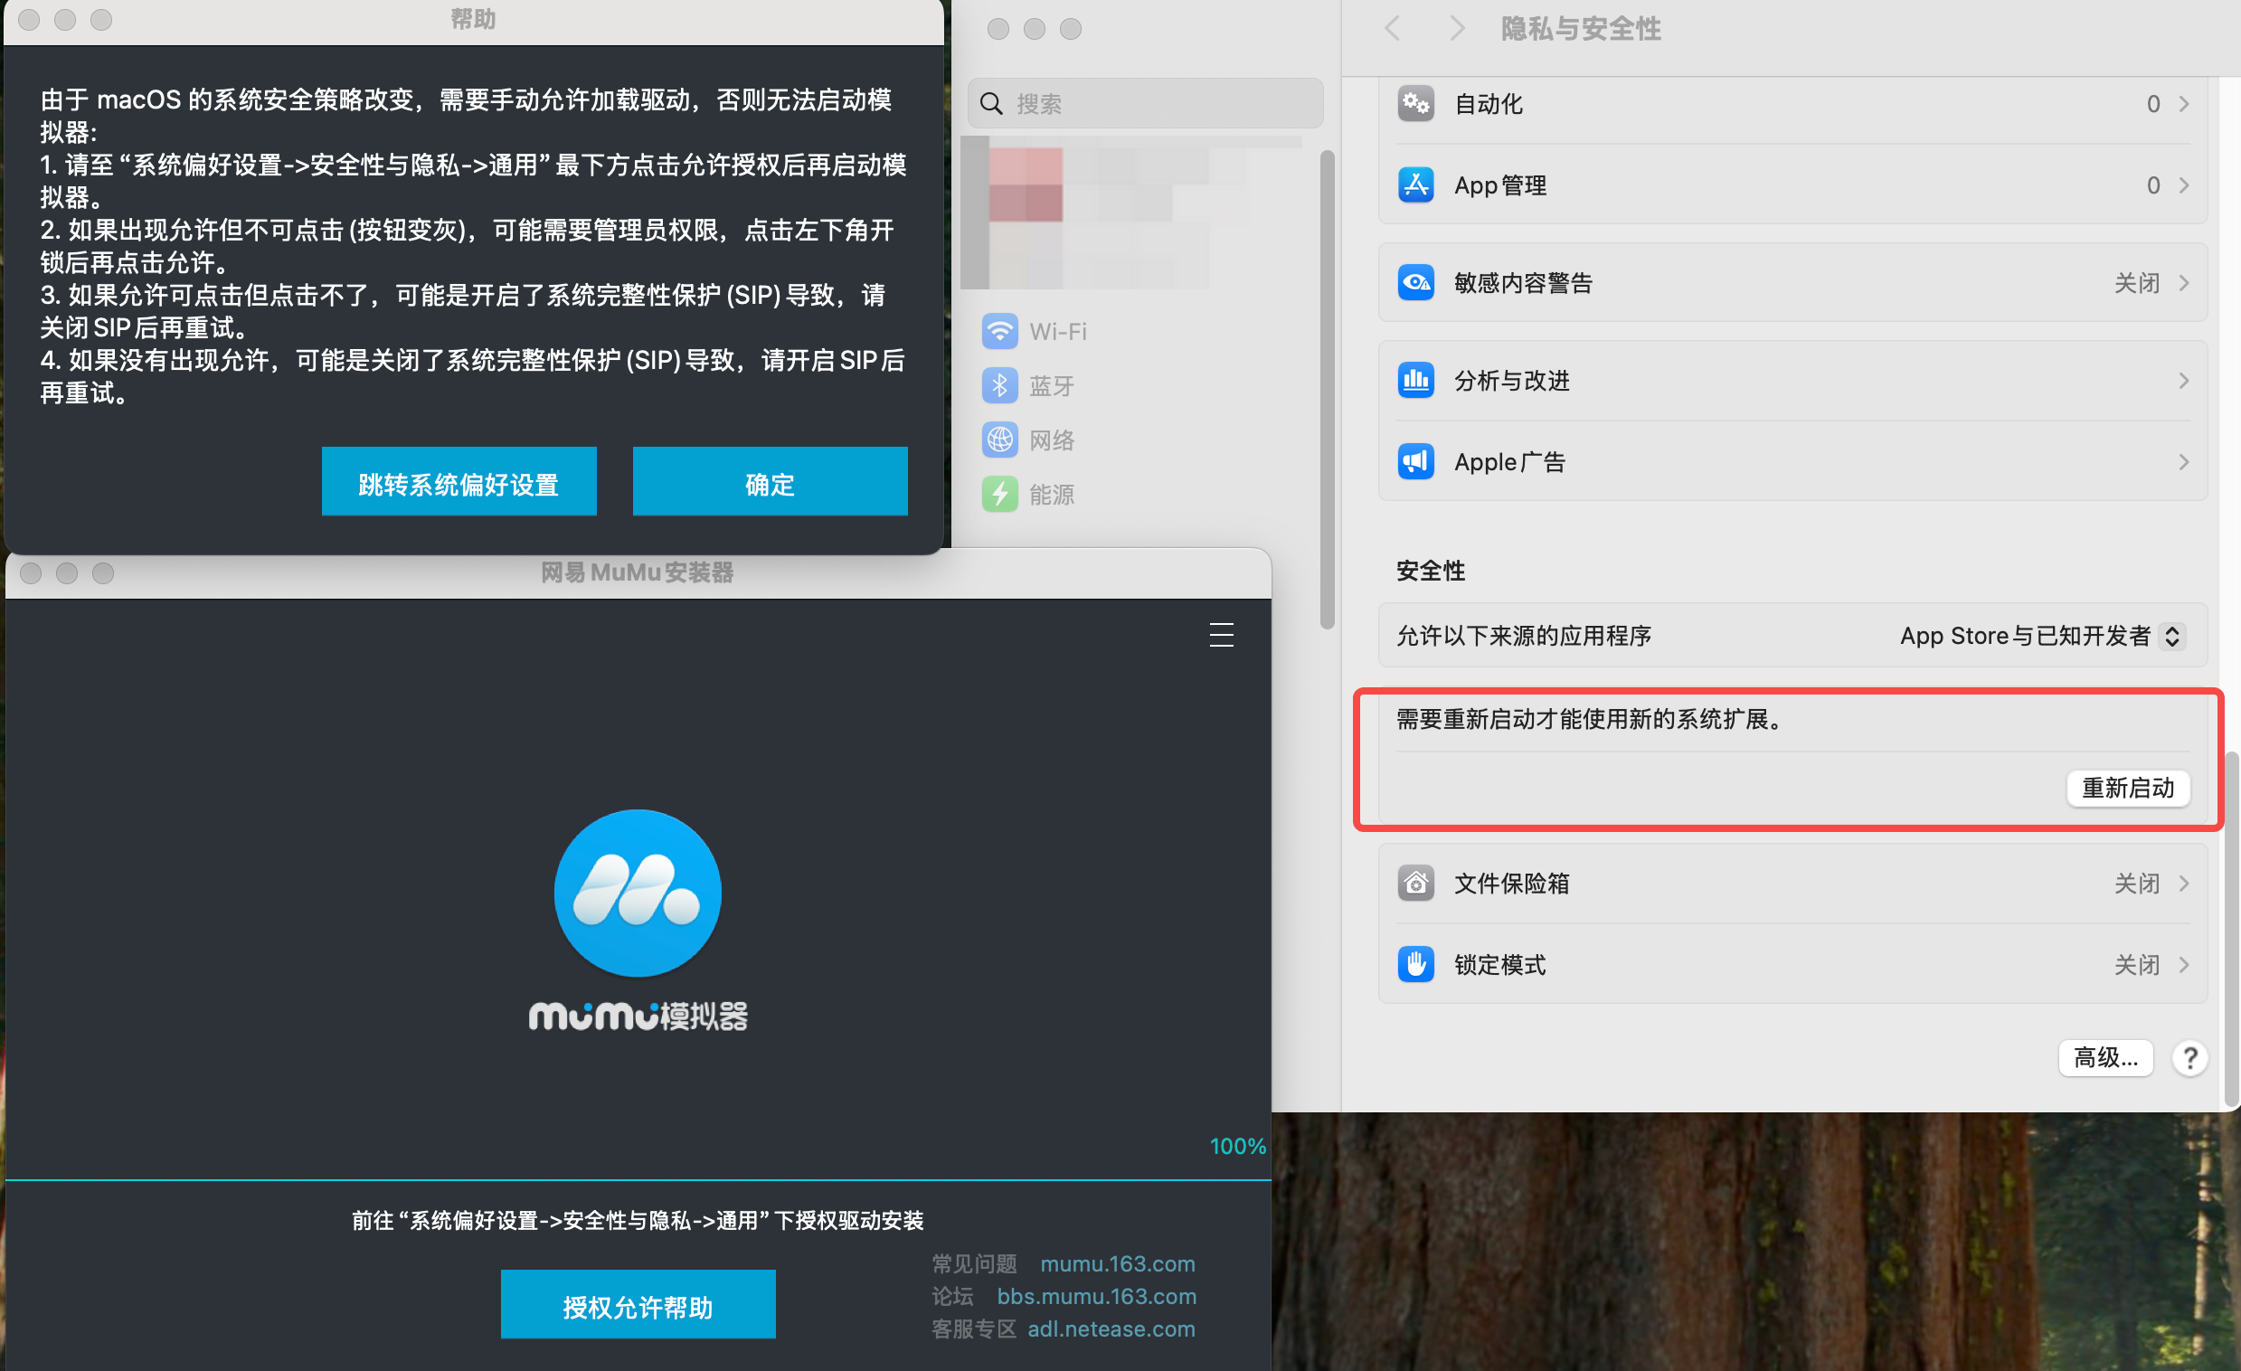Click the 蓝牙 Bluetooth sidebar icon
This screenshot has height=1371, width=2241.
click(999, 386)
